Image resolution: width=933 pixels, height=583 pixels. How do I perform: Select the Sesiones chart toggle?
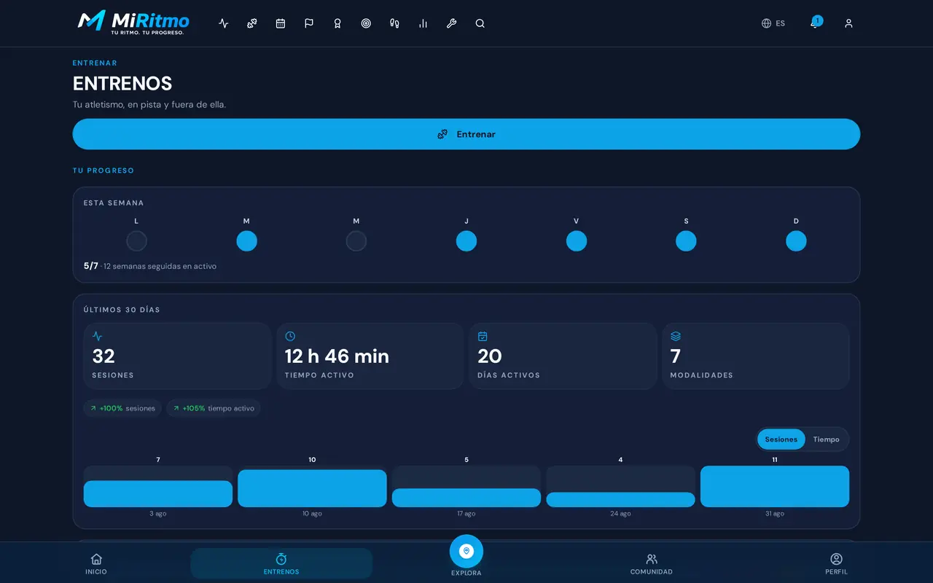(781, 439)
